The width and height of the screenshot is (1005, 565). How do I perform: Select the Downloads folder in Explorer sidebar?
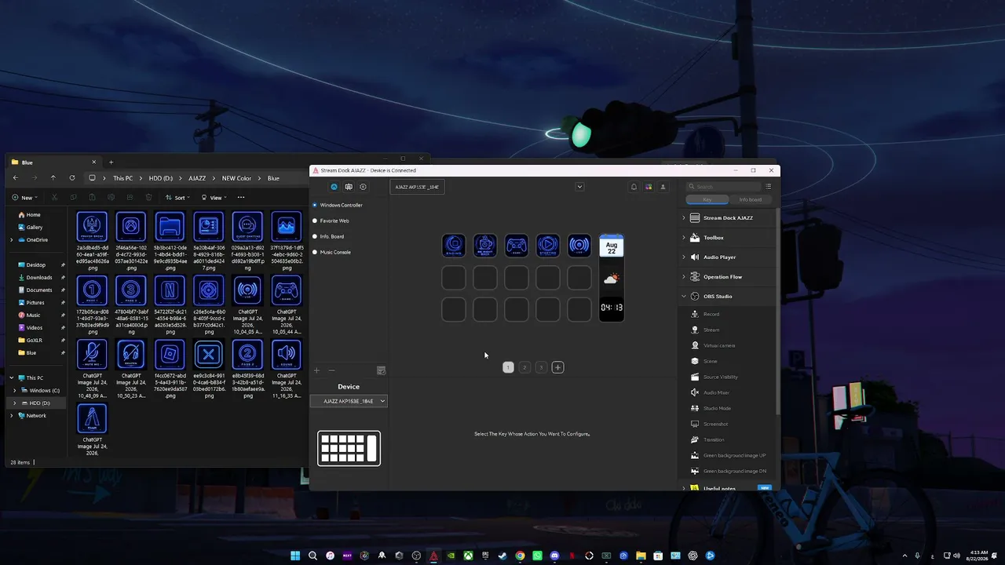(x=39, y=277)
